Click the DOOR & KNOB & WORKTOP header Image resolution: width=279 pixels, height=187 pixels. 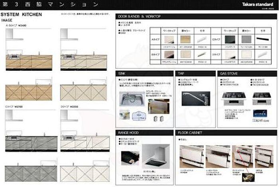(x=138, y=16)
